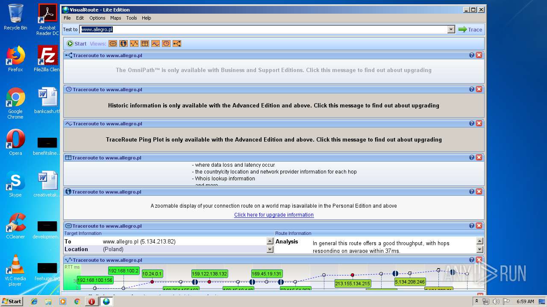547x307 pixels.
Task: Select the Google Chrome desktop icon
Action: (x=15, y=103)
